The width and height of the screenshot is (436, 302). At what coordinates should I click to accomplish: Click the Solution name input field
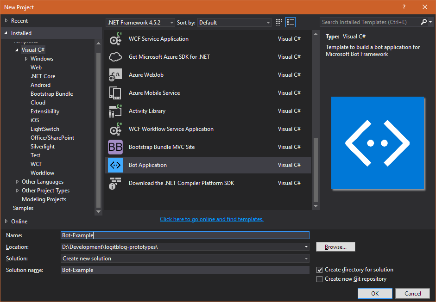point(185,270)
